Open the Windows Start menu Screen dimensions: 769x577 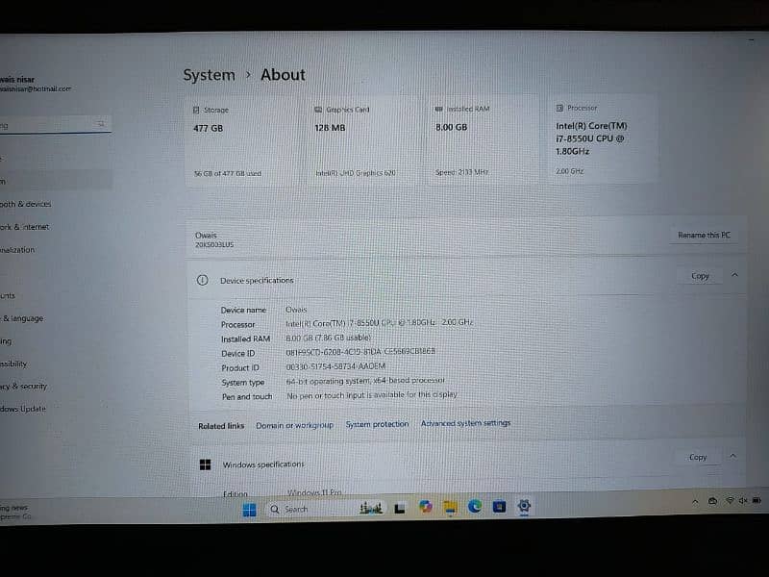[249, 511]
